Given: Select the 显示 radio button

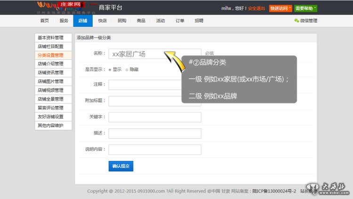Looking at the screenshot, I should pos(110,70).
